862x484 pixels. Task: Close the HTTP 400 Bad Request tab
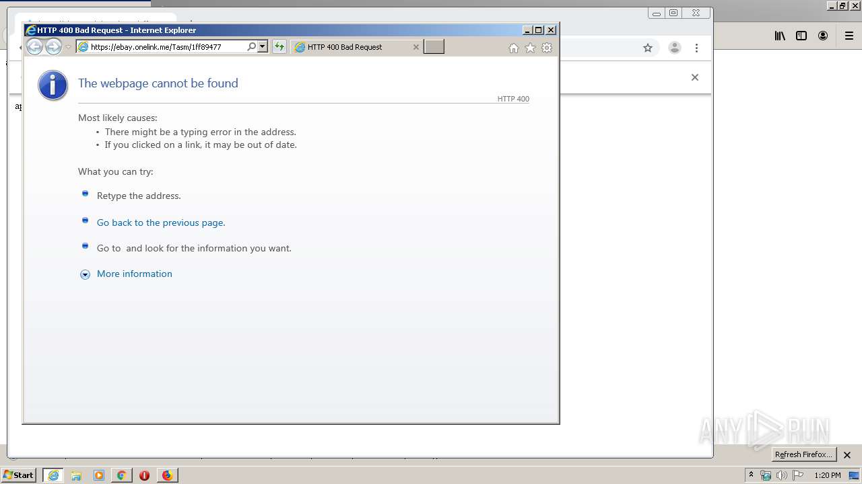point(416,47)
